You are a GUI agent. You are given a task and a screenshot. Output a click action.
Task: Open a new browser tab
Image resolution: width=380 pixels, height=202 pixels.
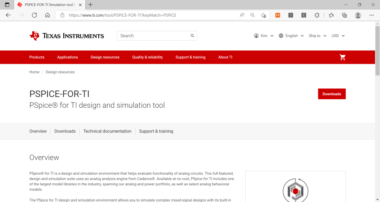[x=91, y=4]
